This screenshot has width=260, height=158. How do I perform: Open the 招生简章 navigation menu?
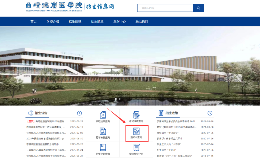(x=97, y=21)
